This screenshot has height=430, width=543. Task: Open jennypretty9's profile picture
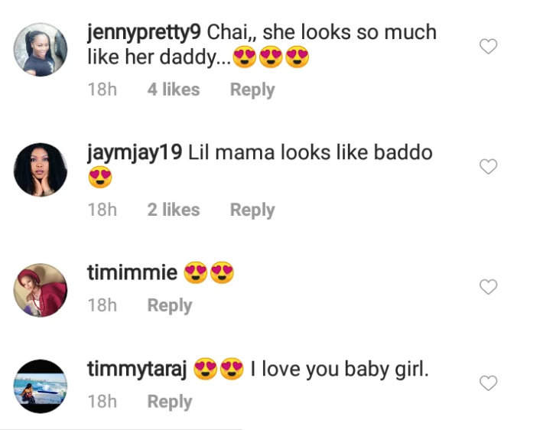(41, 50)
